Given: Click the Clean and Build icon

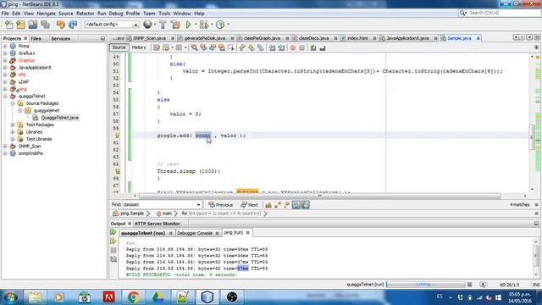Looking at the screenshot, I should (175, 25).
